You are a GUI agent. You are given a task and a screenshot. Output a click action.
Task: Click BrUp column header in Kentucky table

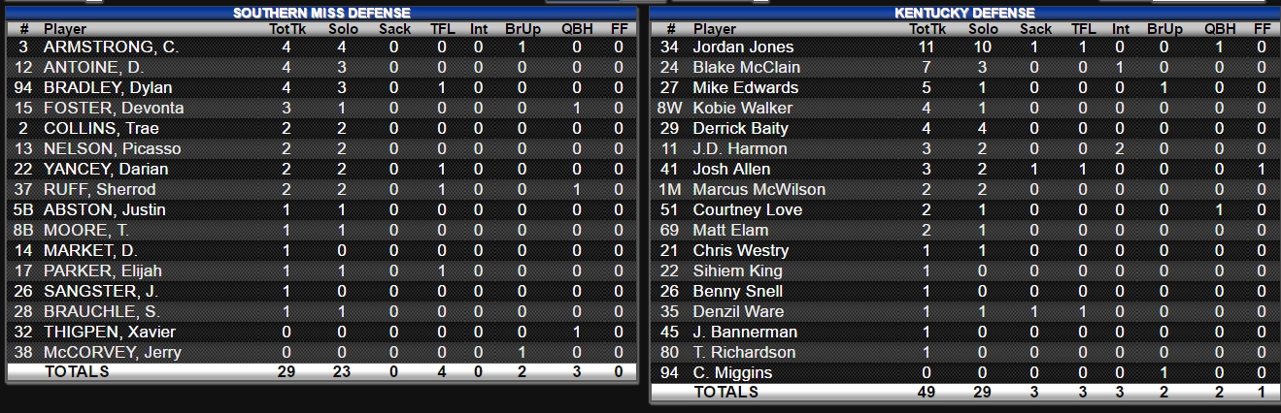[x=1164, y=29]
